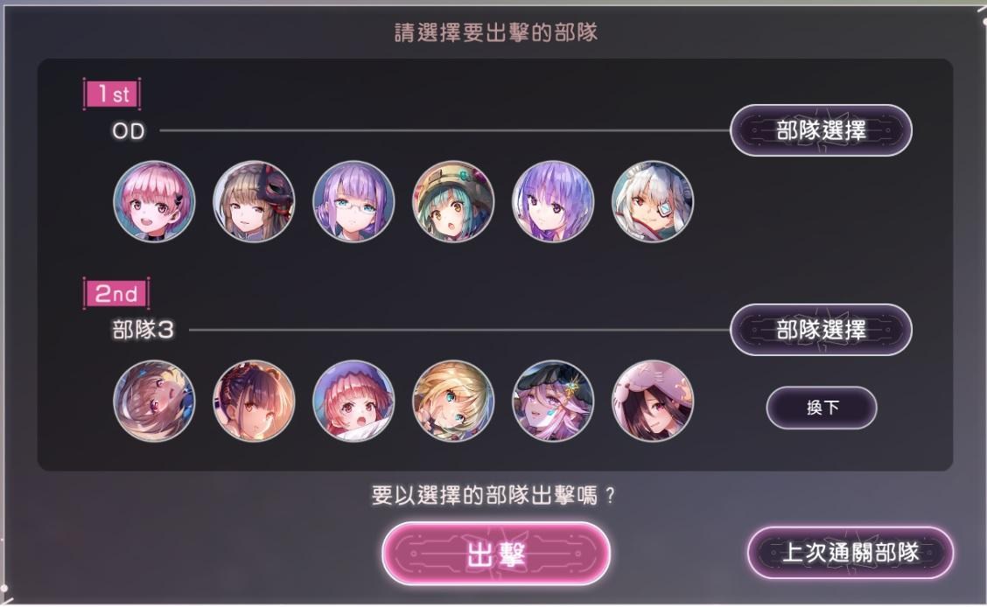Tap the fox-masked brunette portrait
987x607 pixels.
pyautogui.click(x=254, y=202)
